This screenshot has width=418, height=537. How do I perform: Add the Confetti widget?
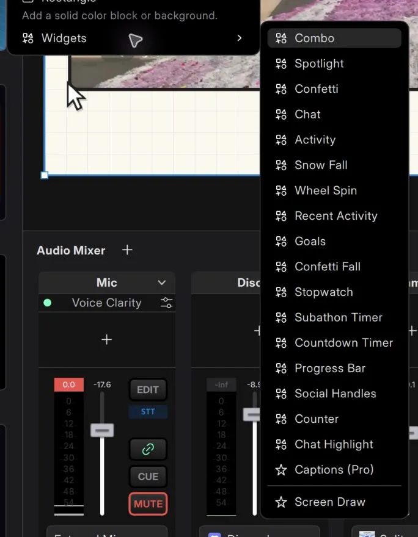pyautogui.click(x=334, y=88)
